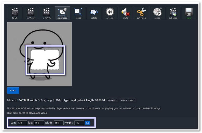Expand the convert dropdown

tap(112, 100)
